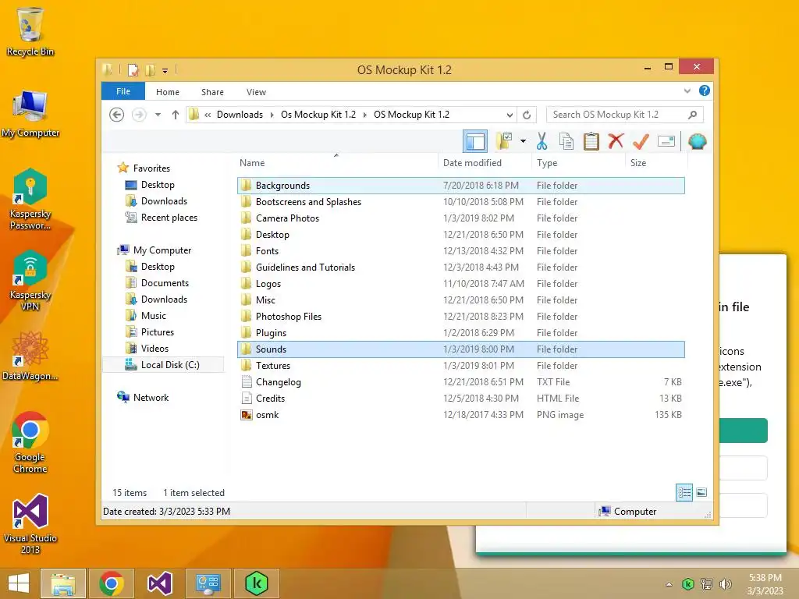The height and width of the screenshot is (599, 799).
Task: Click the Help question mark icon
Action: 705,90
